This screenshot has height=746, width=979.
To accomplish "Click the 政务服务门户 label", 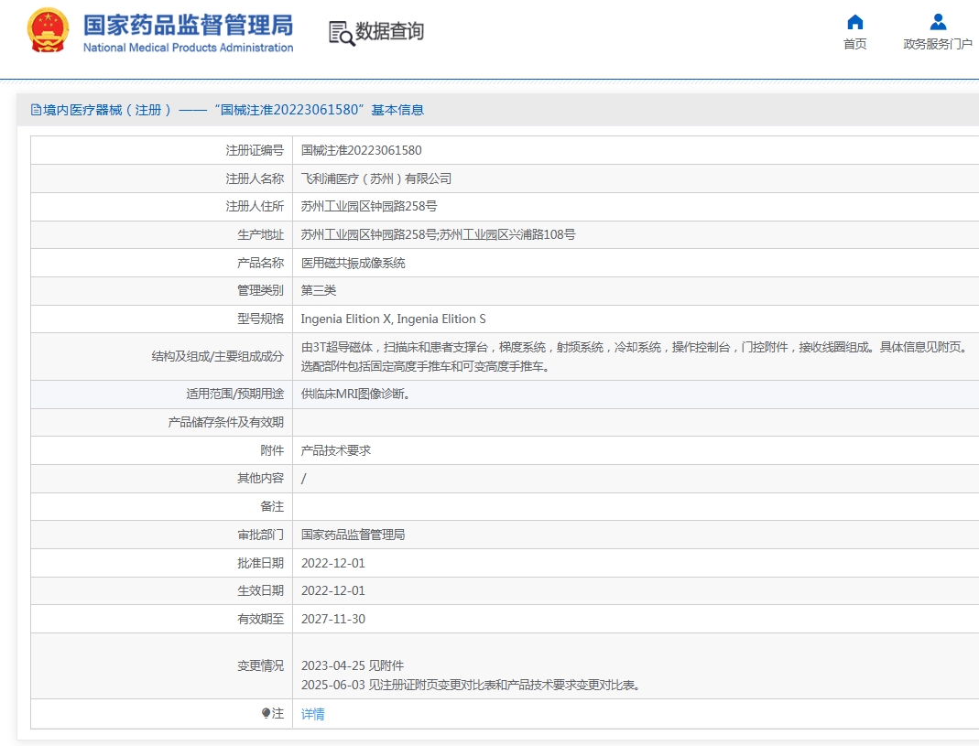I will pos(938,44).
